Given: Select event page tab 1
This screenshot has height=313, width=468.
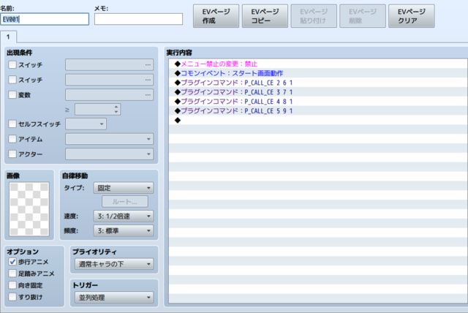Looking at the screenshot, I should [x=8, y=37].
